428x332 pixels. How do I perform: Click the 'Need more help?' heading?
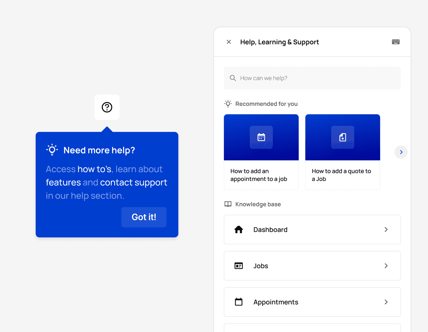pos(99,150)
